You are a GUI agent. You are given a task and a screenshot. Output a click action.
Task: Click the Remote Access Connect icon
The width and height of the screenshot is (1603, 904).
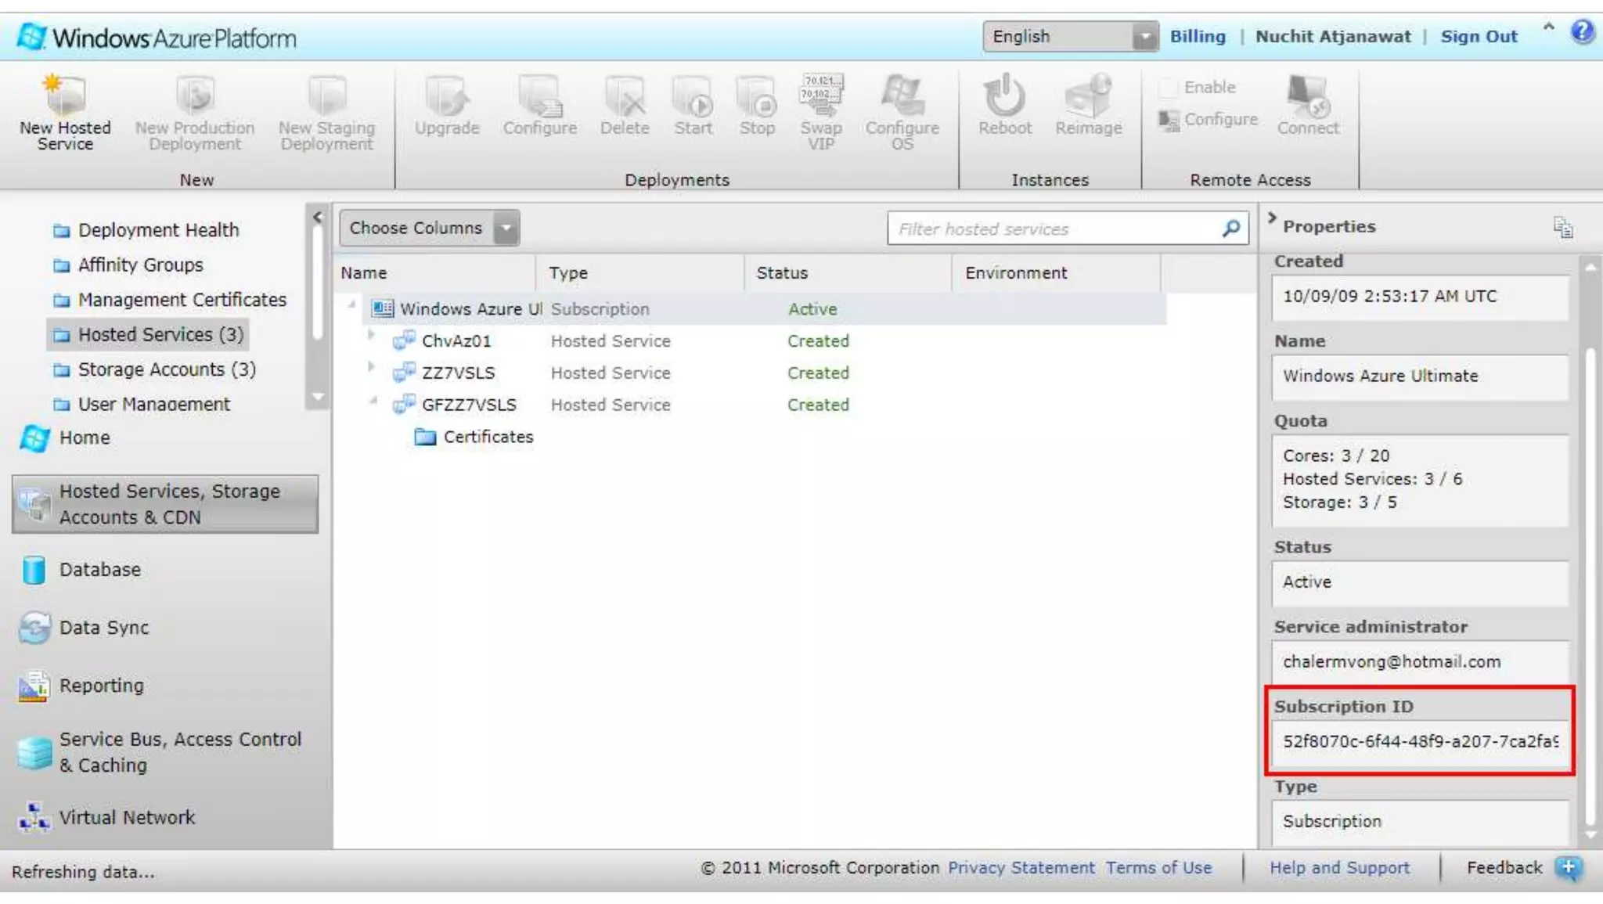point(1307,96)
